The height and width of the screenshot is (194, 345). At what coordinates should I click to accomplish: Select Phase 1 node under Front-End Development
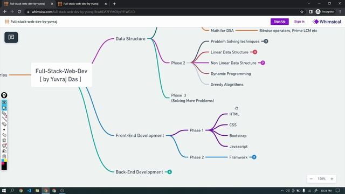197,130
